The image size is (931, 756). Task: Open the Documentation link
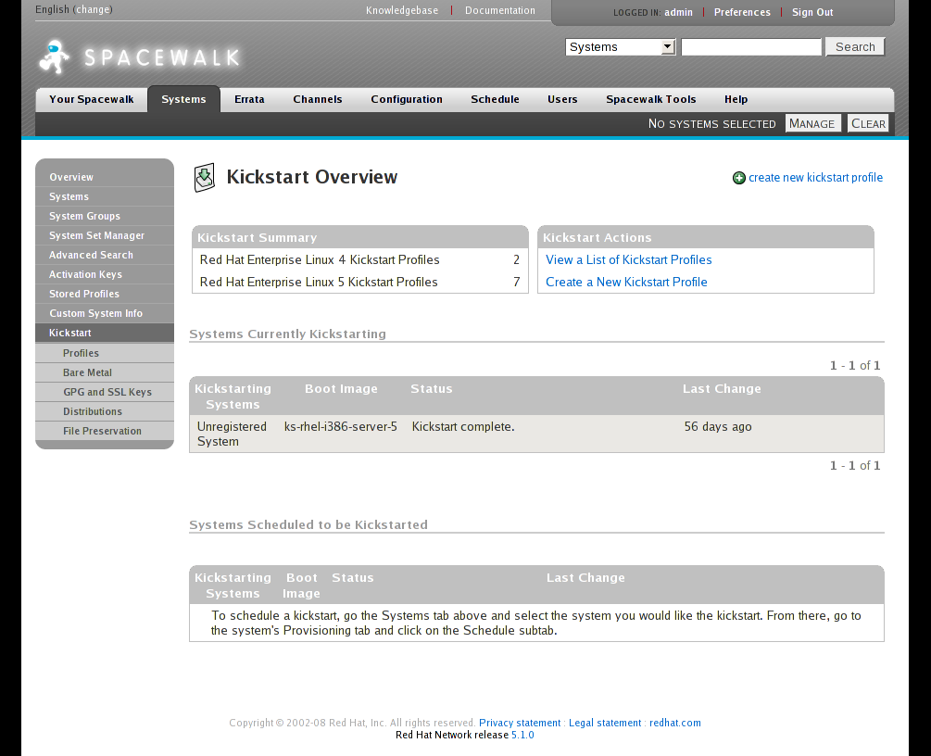click(x=500, y=10)
